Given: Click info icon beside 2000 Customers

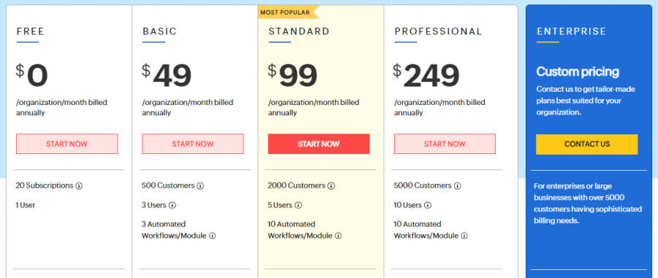Looking at the screenshot, I should tap(331, 186).
